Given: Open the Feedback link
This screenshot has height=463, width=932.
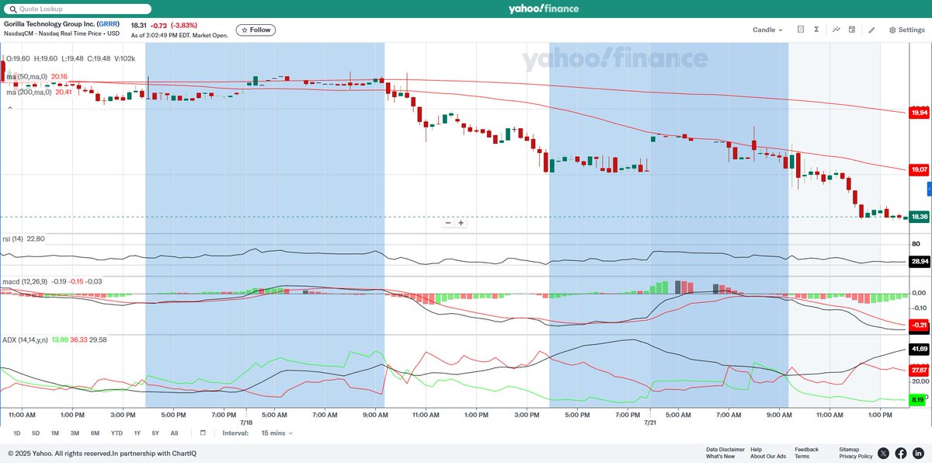Looking at the screenshot, I should [x=806, y=449].
